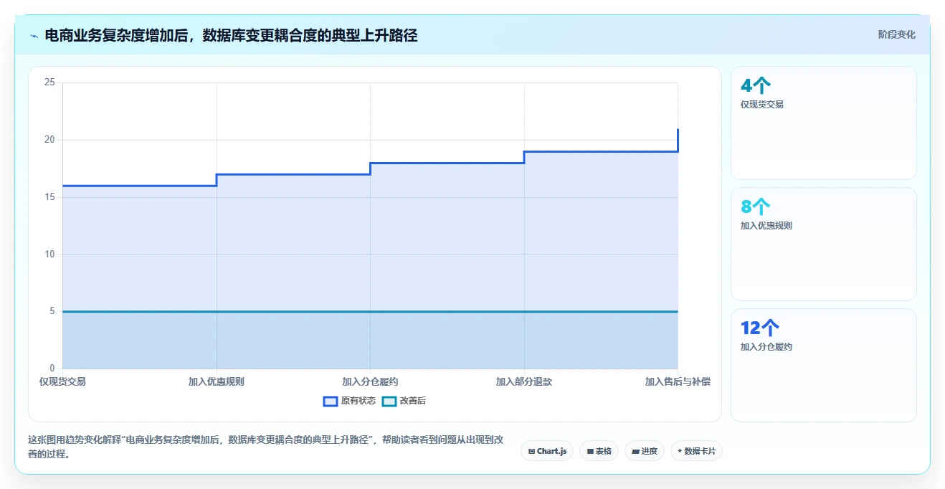Click the 数据卡片 tag

click(696, 451)
